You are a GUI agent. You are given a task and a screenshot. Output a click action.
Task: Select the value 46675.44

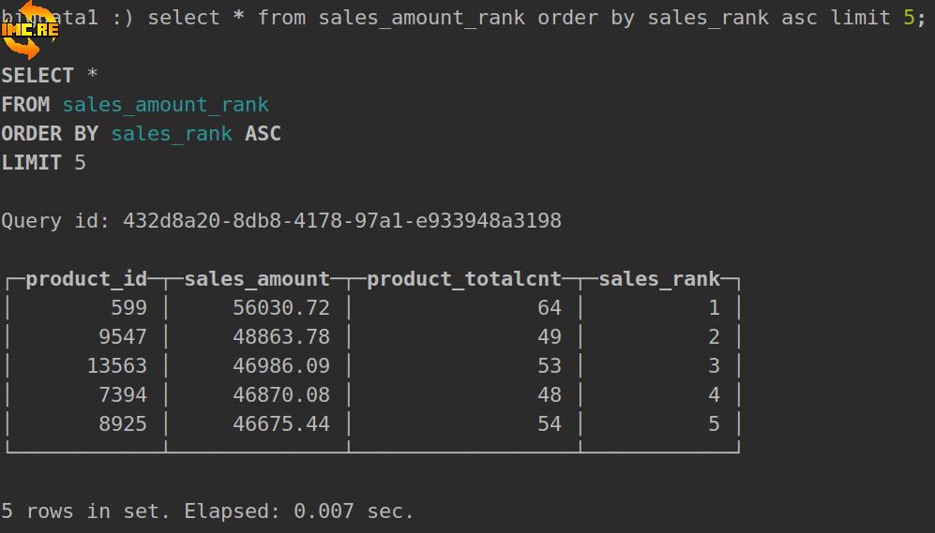[x=281, y=424]
